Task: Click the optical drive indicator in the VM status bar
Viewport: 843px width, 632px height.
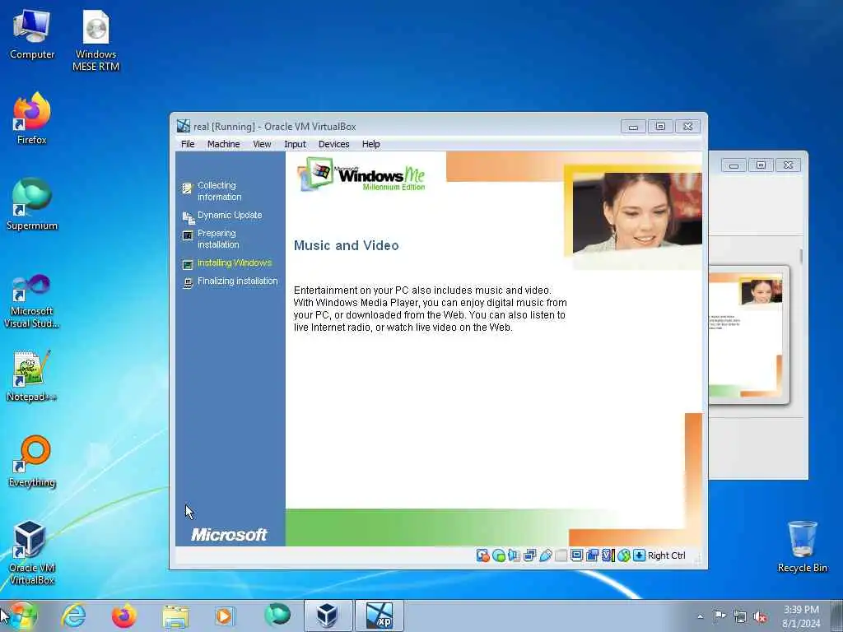Action: tap(498, 555)
